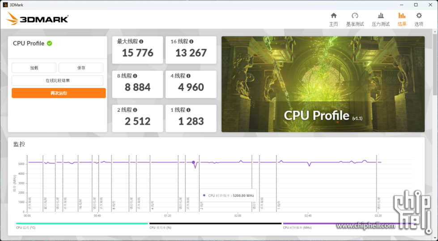Click the 1 线程 score 1 283
This screenshot has height=241, width=438.
click(x=191, y=121)
